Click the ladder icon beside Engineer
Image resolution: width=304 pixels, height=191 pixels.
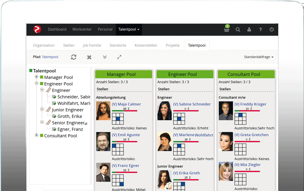click(x=48, y=90)
